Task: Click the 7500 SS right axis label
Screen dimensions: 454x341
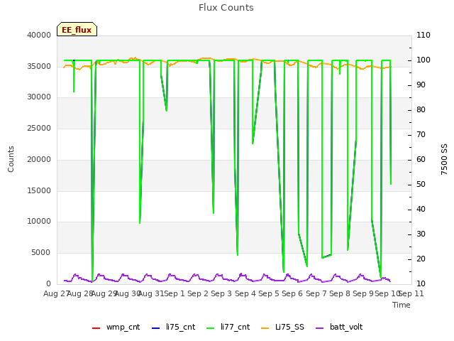Action: 444,159
